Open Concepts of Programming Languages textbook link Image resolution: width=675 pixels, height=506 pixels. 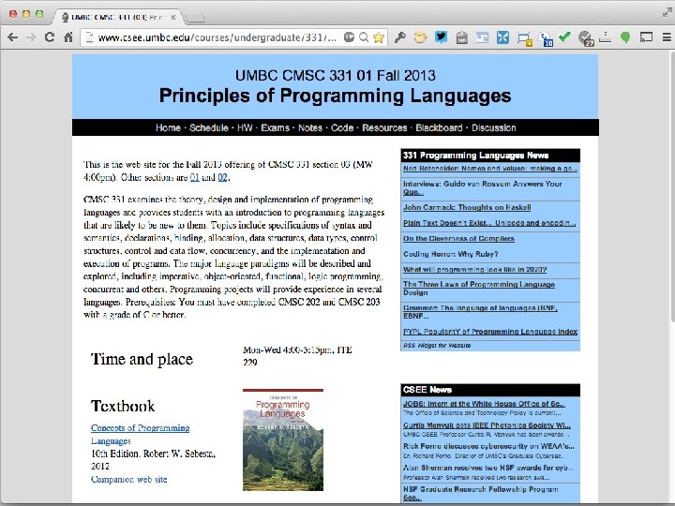[x=140, y=434]
